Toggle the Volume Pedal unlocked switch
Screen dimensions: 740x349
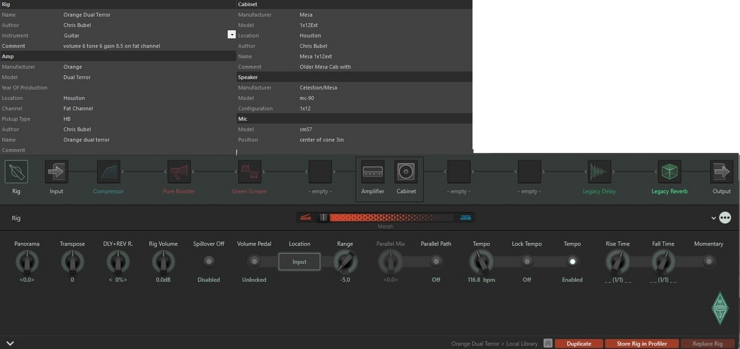point(254,262)
